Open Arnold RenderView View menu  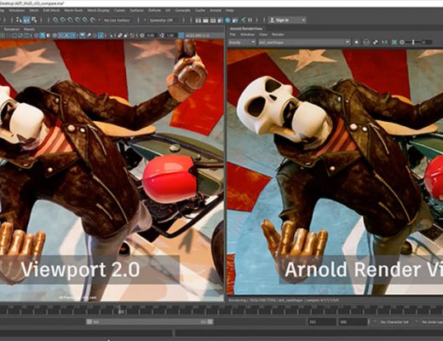pos(263,34)
